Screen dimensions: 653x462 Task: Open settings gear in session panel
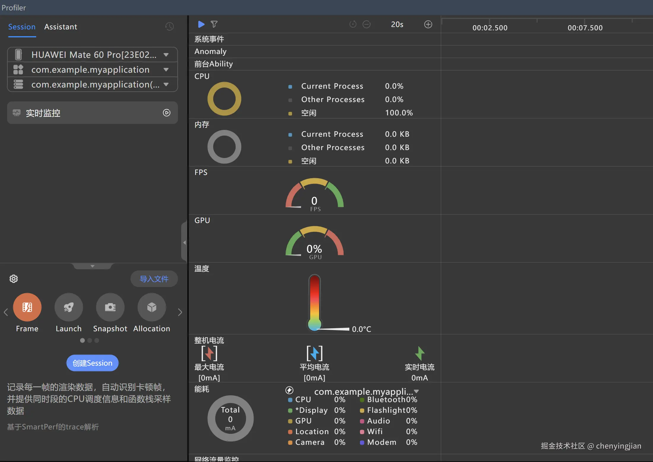tap(14, 279)
